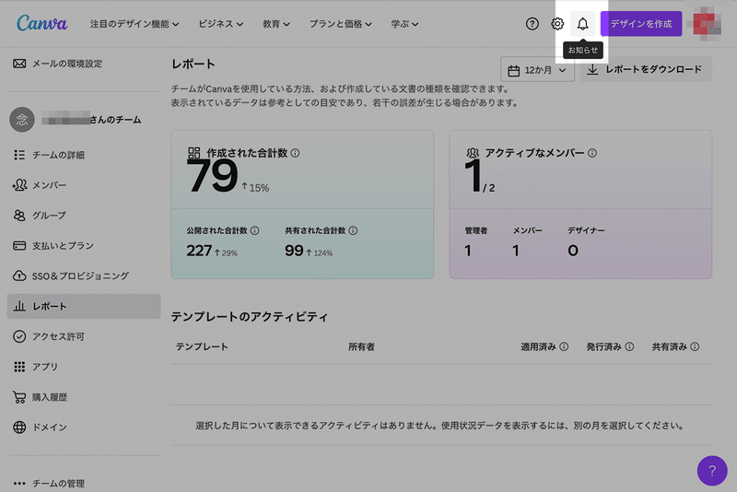The height and width of the screenshot is (492, 737).
Task: Open メンバー sidebar item
Action: [84, 185]
